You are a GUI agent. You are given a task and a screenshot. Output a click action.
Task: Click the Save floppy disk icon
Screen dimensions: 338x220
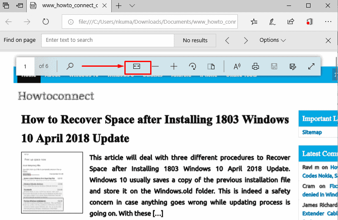click(x=274, y=66)
